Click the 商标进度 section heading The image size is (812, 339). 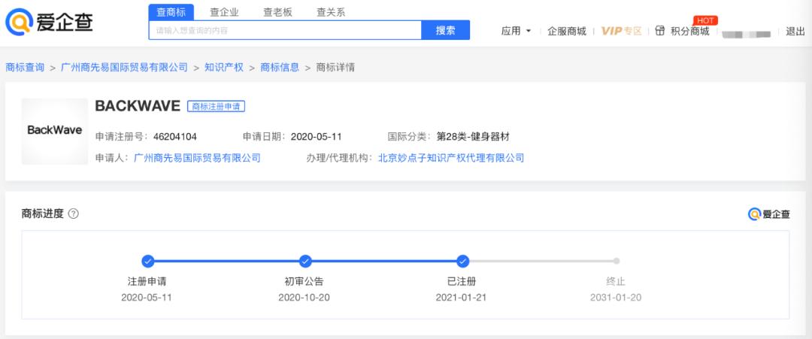pos(42,213)
